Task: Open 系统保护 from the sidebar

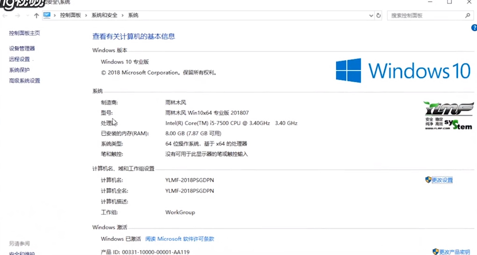Action: (x=19, y=70)
